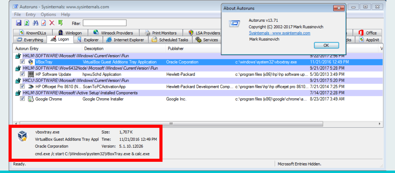Click the horizontal scrollbar thumb

coord(171,124)
